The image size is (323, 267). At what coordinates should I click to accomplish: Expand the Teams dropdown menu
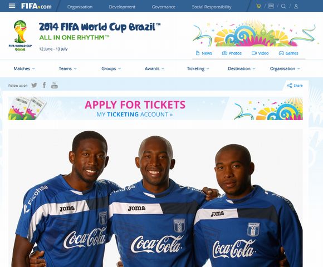[67, 68]
